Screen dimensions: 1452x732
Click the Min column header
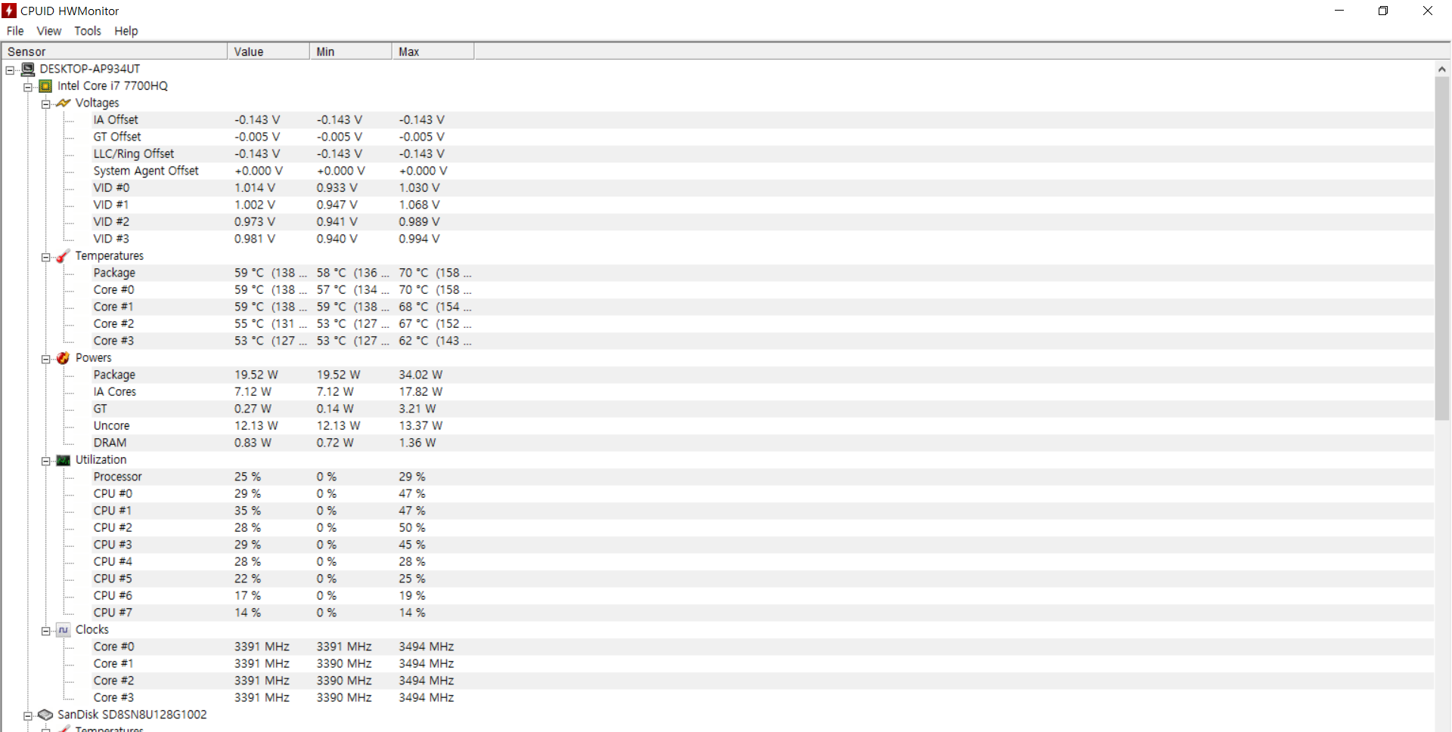tap(351, 51)
